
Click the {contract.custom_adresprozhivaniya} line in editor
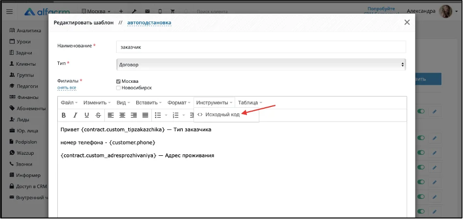(x=137, y=155)
